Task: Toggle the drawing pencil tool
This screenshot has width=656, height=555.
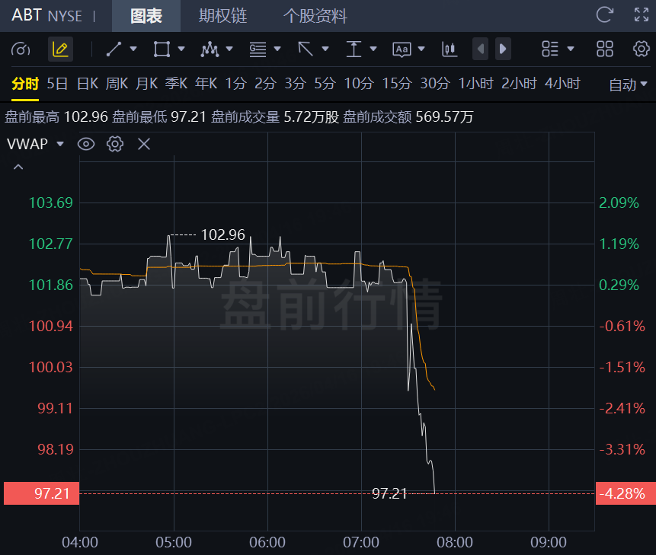Action: point(60,49)
